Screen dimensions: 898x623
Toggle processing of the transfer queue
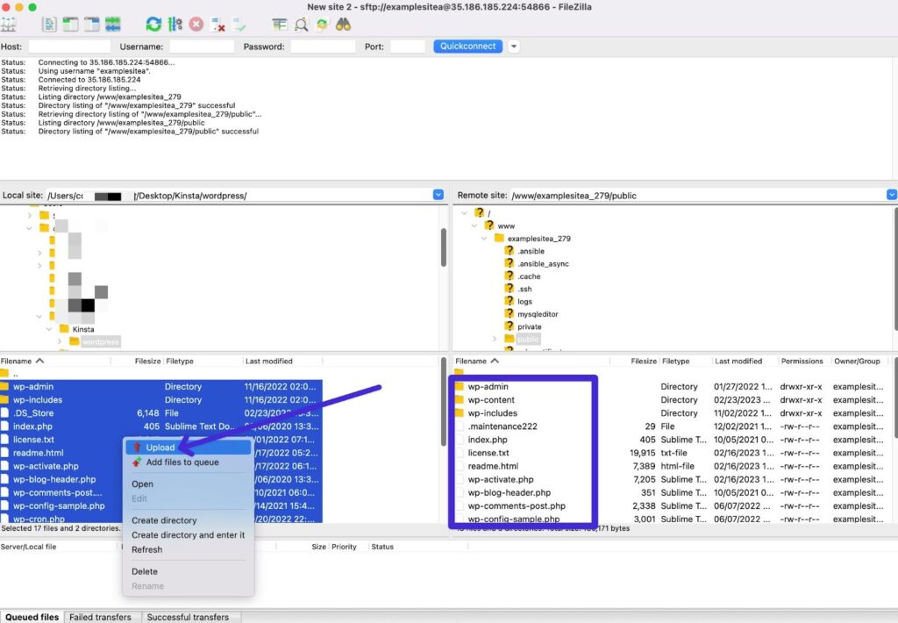175,25
